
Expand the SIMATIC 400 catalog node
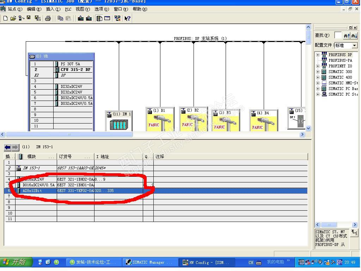[318, 77]
